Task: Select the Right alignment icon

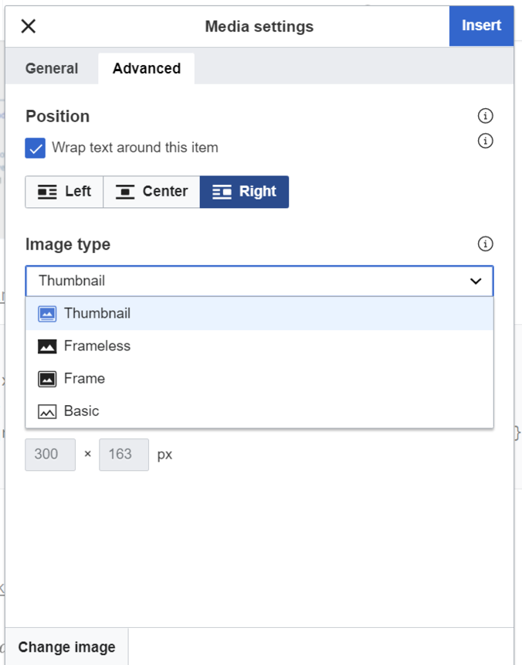Action: (x=222, y=192)
